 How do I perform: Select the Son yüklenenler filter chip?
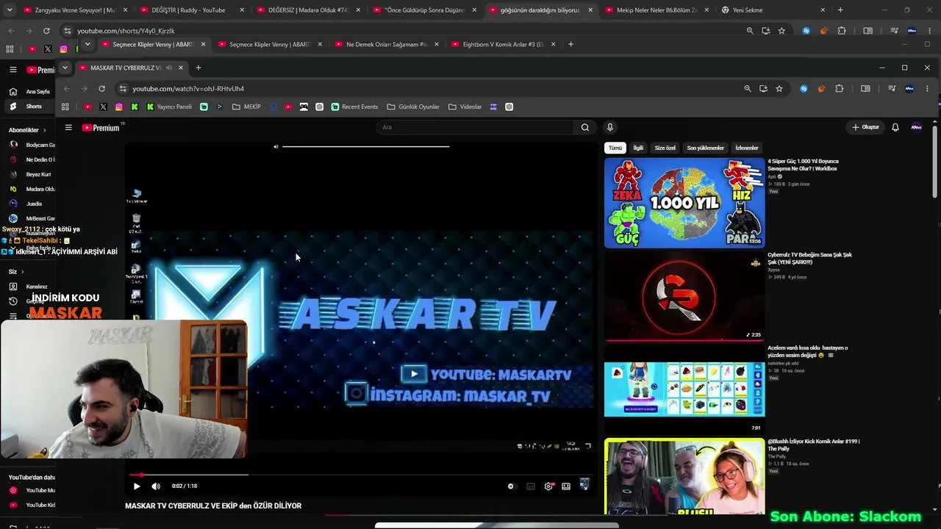tap(706, 148)
